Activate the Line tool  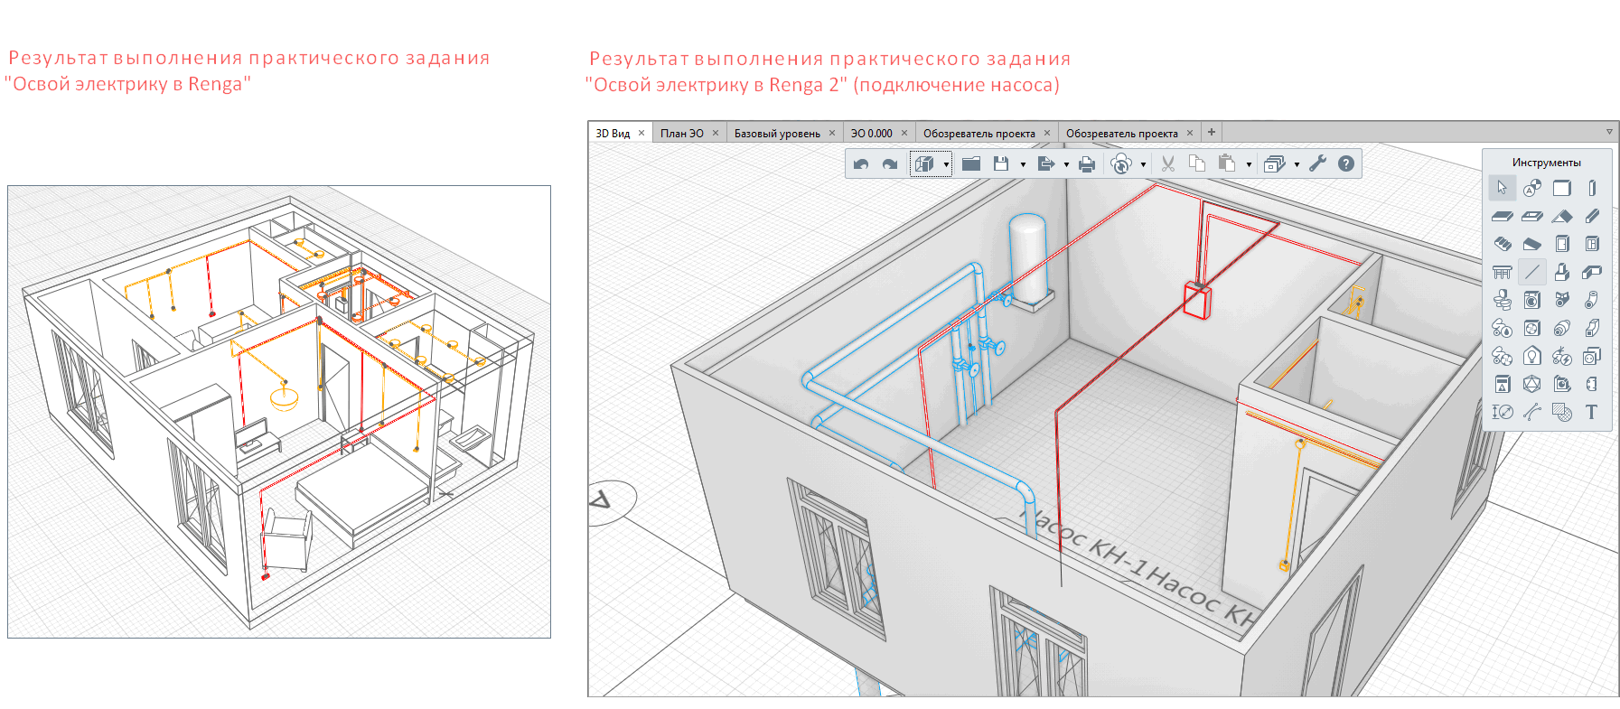pos(1531,272)
